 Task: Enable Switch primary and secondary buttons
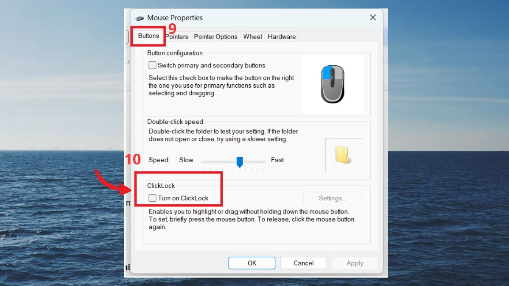[152, 65]
